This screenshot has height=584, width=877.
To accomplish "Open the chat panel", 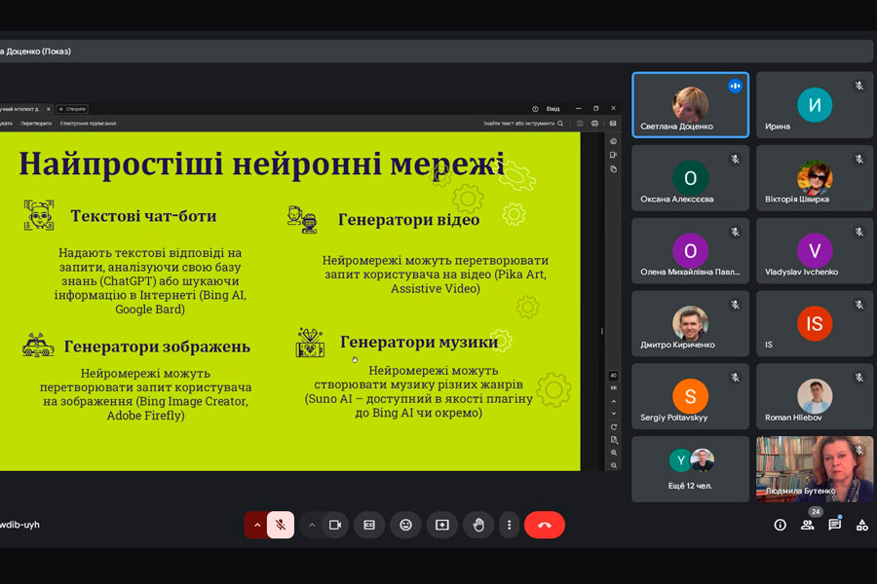I will tap(834, 525).
